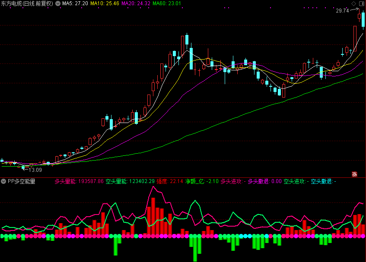This screenshot has width=366, height=262.
Task: Click the MA10: 25.46 label
Action: [105, 3]
